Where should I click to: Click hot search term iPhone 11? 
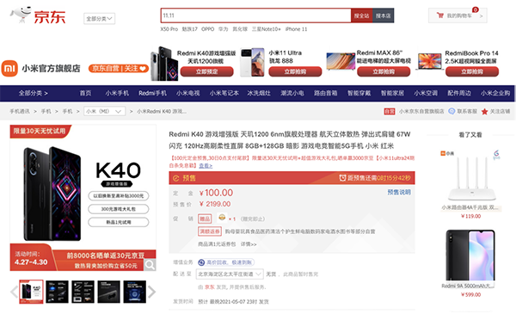(x=296, y=29)
